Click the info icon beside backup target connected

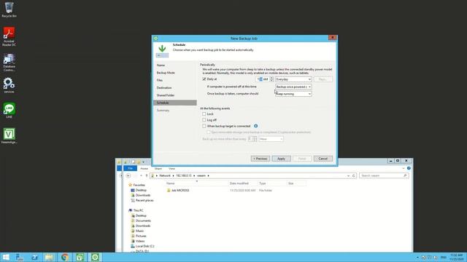pos(255,126)
